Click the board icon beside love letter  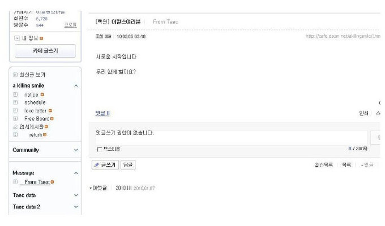tap(15, 110)
